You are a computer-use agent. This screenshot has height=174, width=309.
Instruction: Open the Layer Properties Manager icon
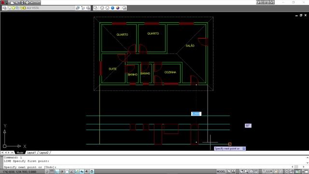point(5,8)
